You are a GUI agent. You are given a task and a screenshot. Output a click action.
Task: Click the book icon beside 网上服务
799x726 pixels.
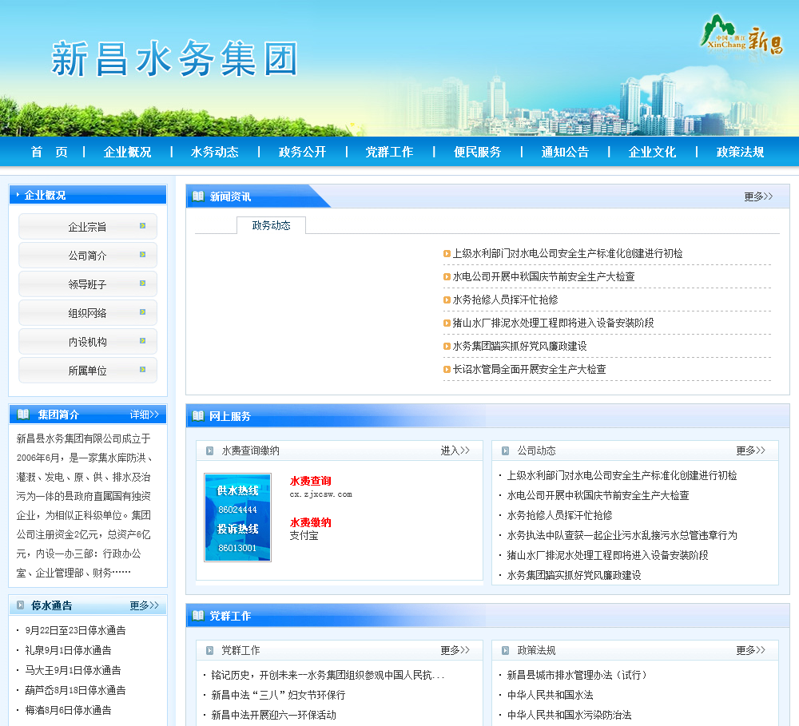coord(198,416)
